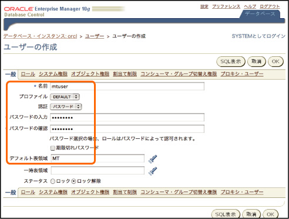Open bottom コンシューマ・グループ切替え権限 tab
This screenshot has height=219, width=289.
pyautogui.click(x=179, y=192)
